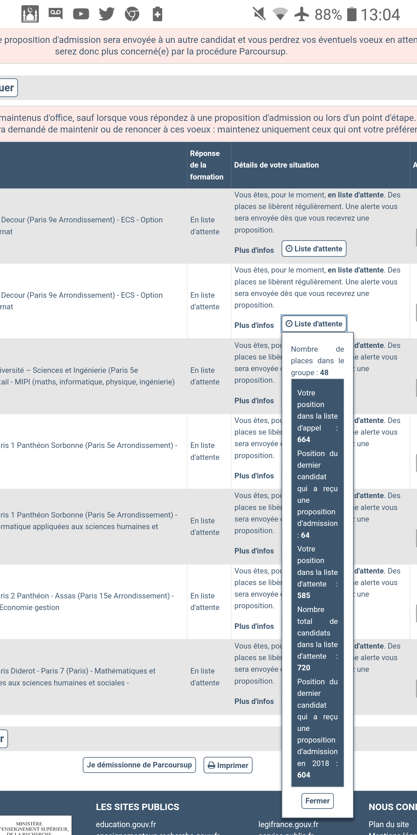Tap the muted sound status icon

pyautogui.click(x=259, y=14)
